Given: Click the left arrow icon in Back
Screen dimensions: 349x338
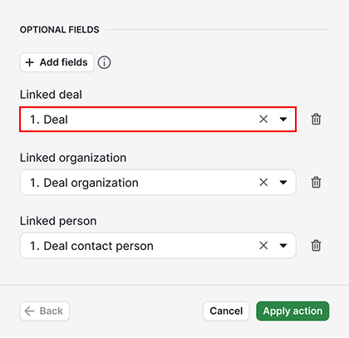Looking at the screenshot, I should (29, 311).
